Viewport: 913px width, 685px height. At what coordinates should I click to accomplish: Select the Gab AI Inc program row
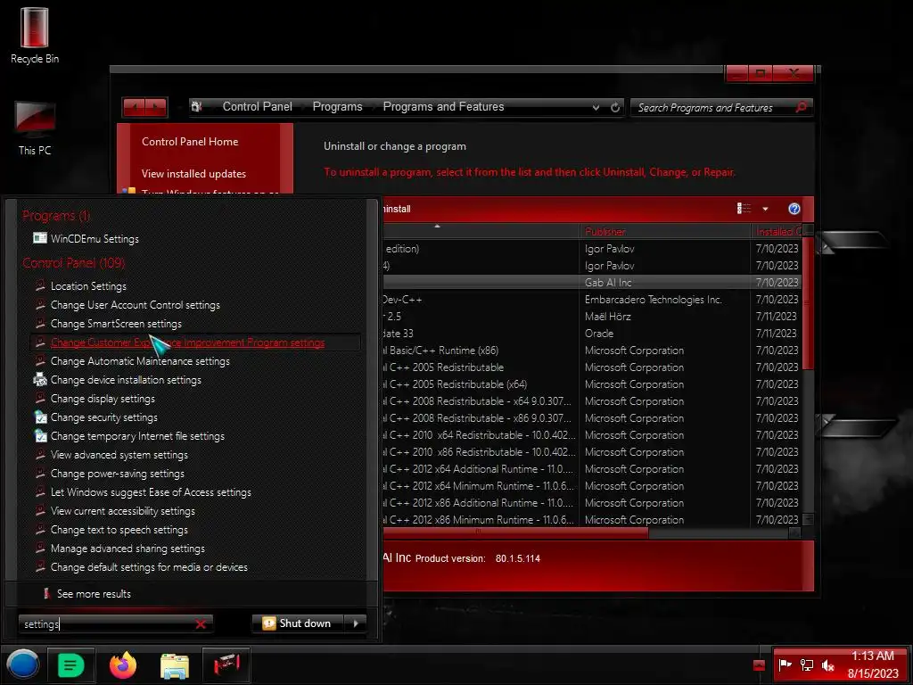(591, 283)
